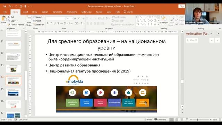Switch to Slide Sorter view icon
Screen dimensions: 222x125
point(177,119)
